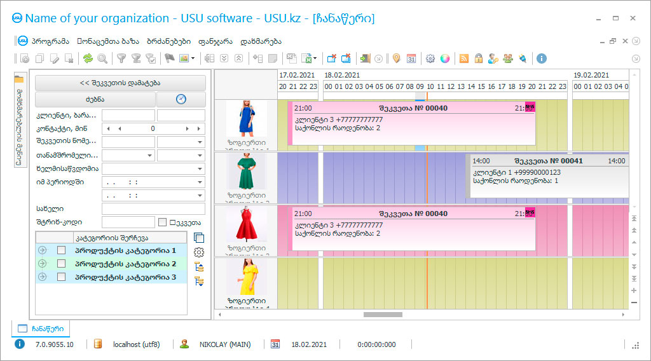The height and width of the screenshot is (361, 651).
Task: Select the შეკვეთა № 00041 order block
Action: coord(547,176)
